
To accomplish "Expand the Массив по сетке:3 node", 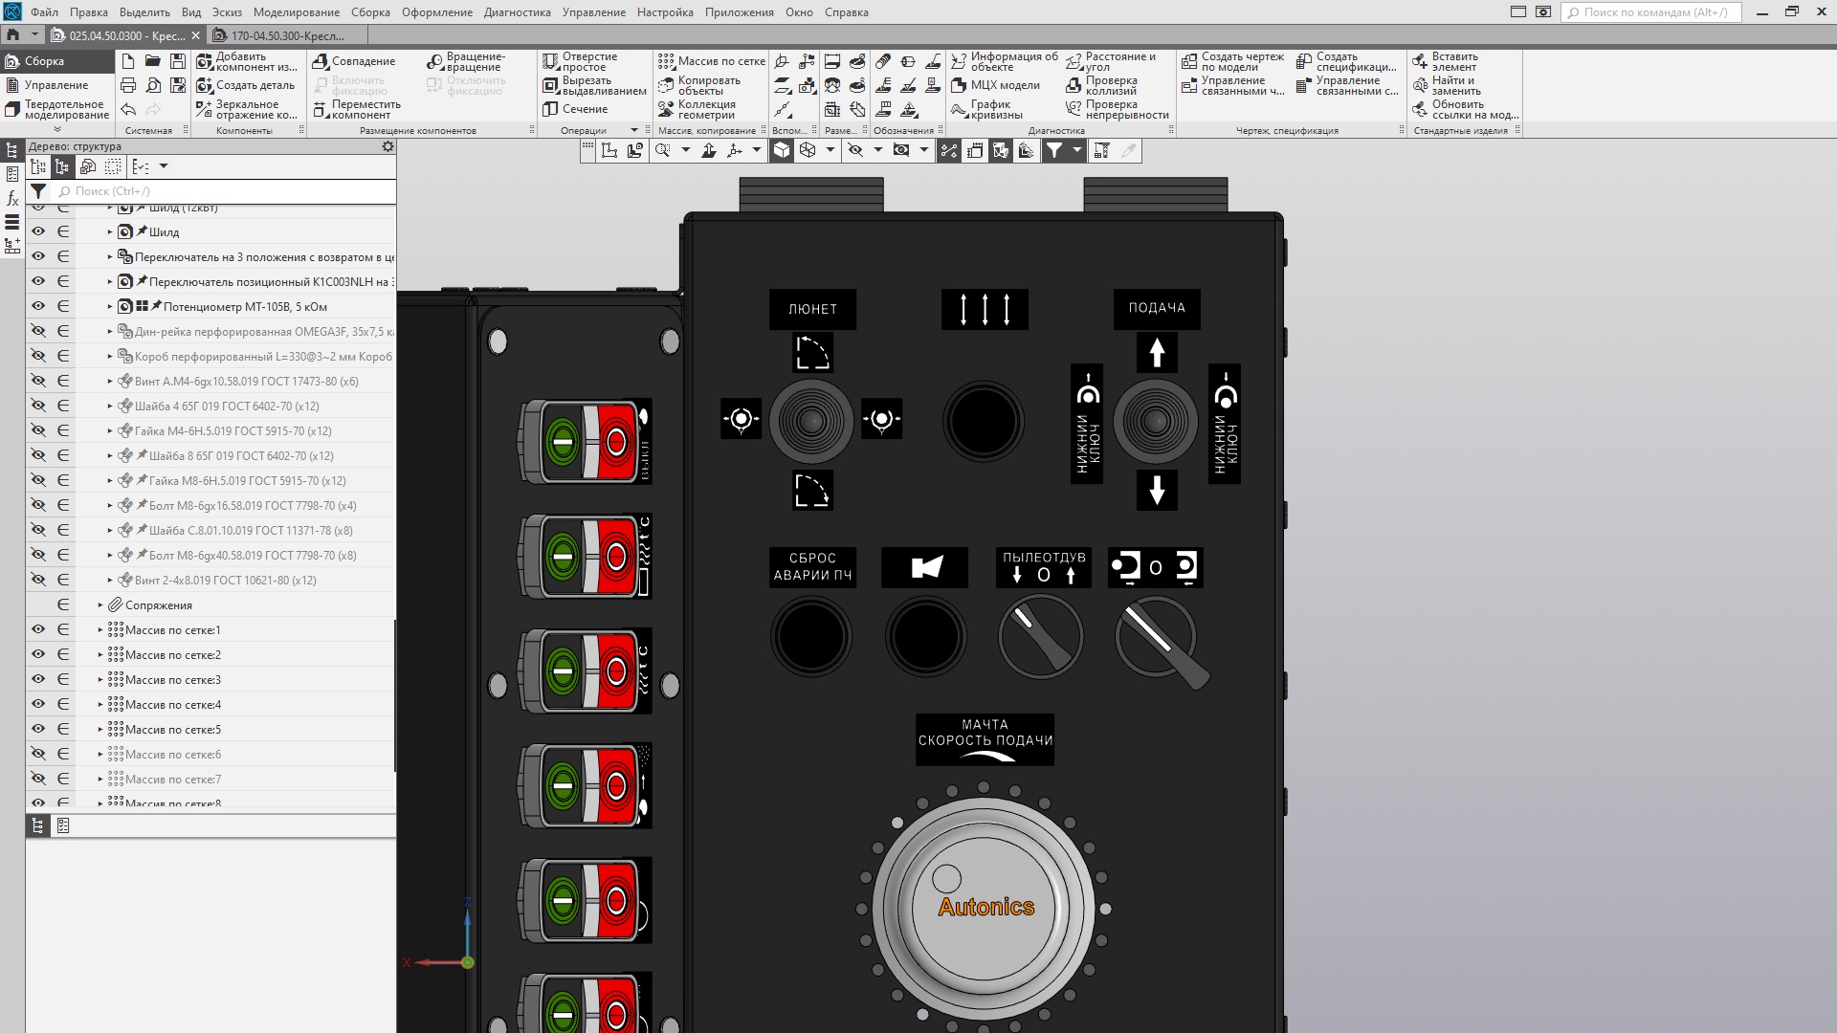I will 100,680.
